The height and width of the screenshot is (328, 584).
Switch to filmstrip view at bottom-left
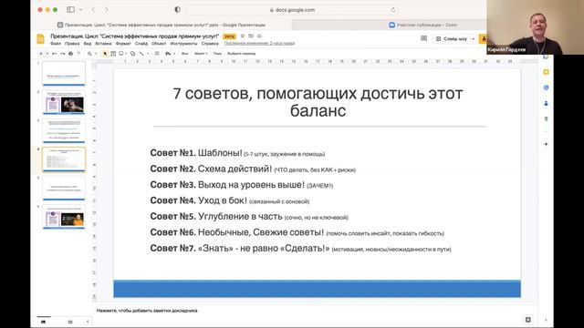coord(43,322)
